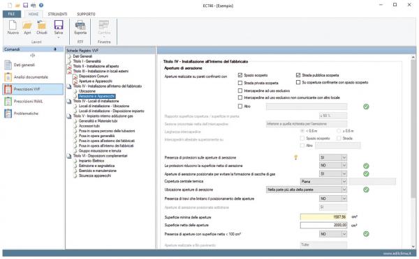This screenshot has height=259, width=419.
Task: Select Aerazione e Apparecchi tree item
Action: tap(97, 96)
